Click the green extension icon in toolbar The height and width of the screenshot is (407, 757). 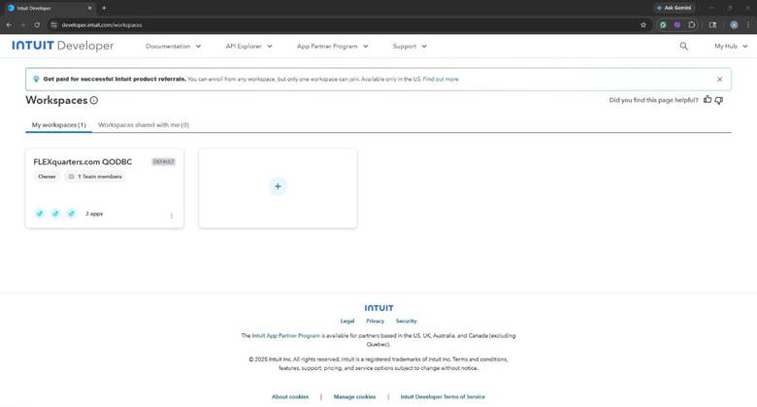(x=663, y=24)
